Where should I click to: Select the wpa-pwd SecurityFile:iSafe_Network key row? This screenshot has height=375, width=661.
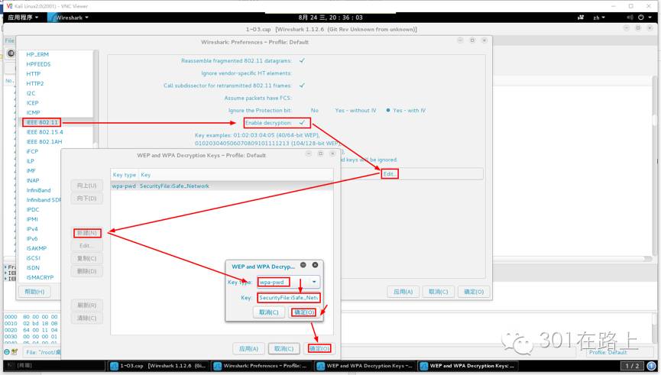coord(222,186)
